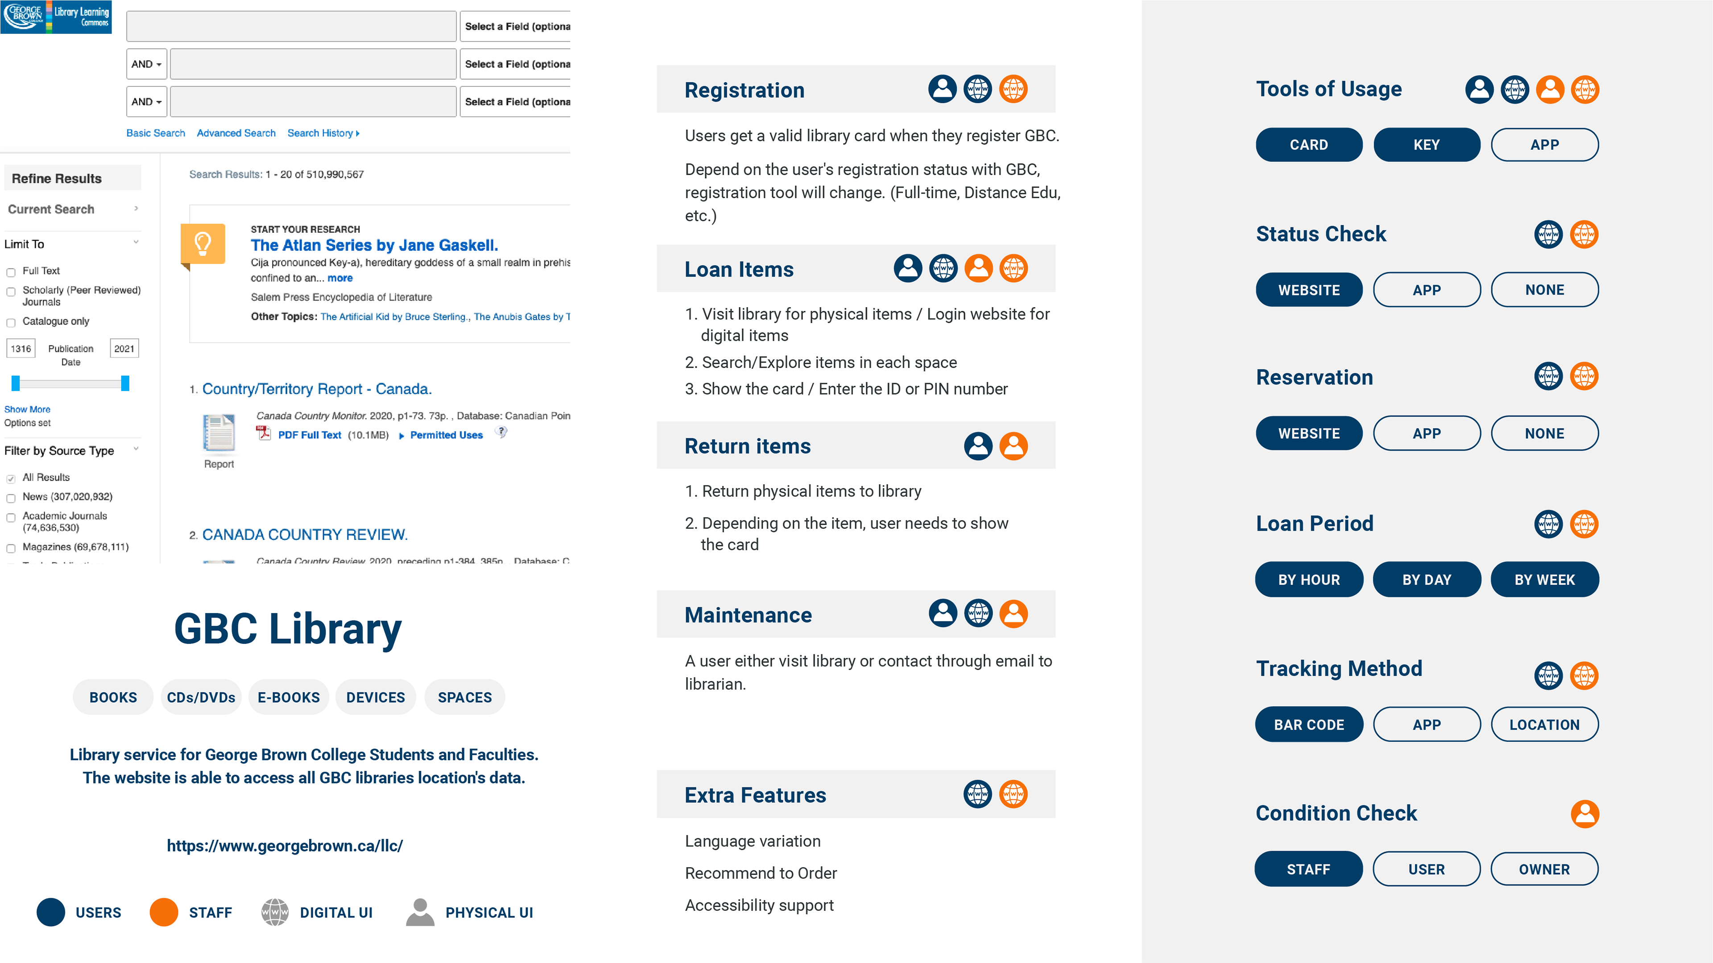Viewport: 1713px width, 963px height.
Task: Click the orange globe icon in Extra Features header
Action: click(x=1014, y=794)
